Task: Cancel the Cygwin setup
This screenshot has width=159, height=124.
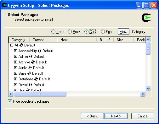Action: click(x=143, y=116)
